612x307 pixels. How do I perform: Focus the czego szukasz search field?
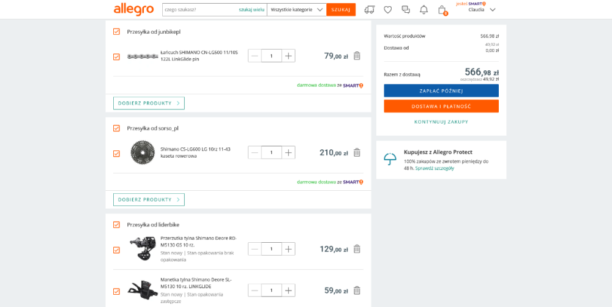[x=200, y=10]
